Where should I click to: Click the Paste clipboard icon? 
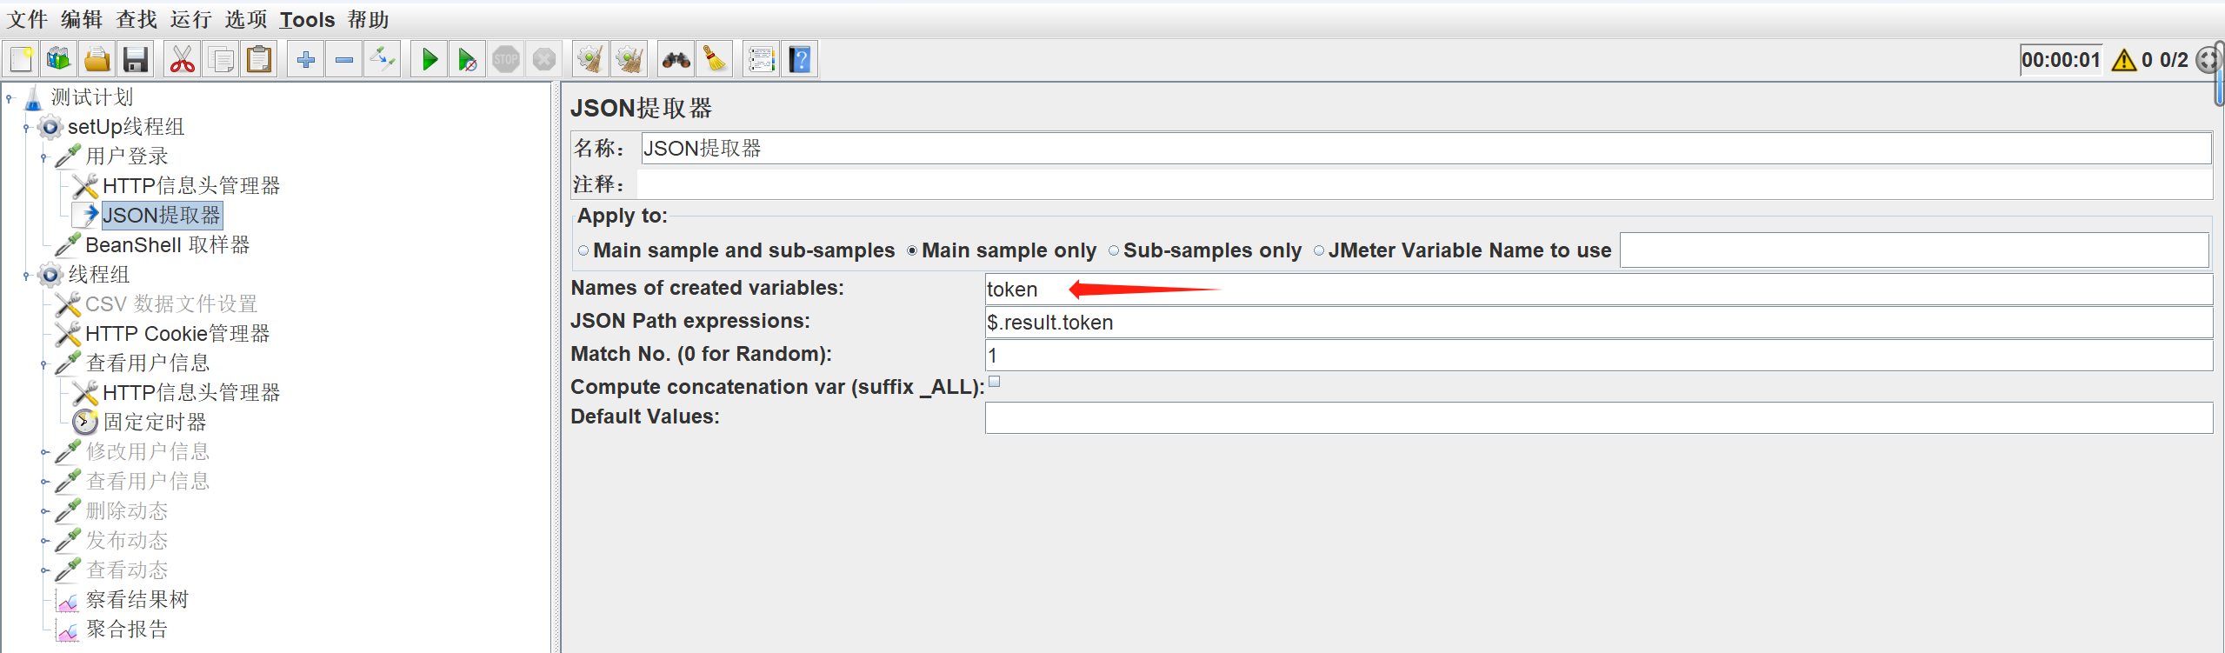[x=259, y=60]
